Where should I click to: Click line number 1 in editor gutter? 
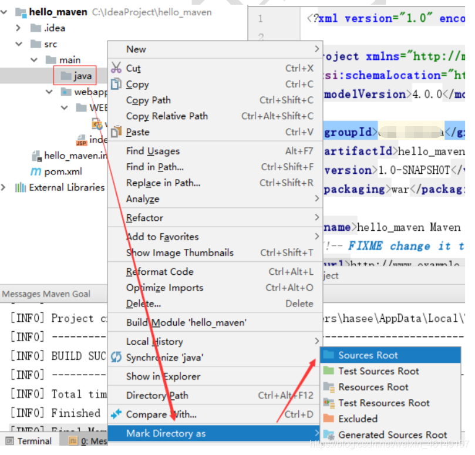tap(261, 19)
